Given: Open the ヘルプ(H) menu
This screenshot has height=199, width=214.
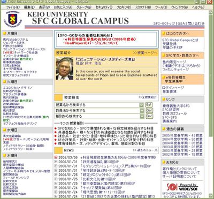Looking at the screenshot, I should pyautogui.click(x=198, y=7).
